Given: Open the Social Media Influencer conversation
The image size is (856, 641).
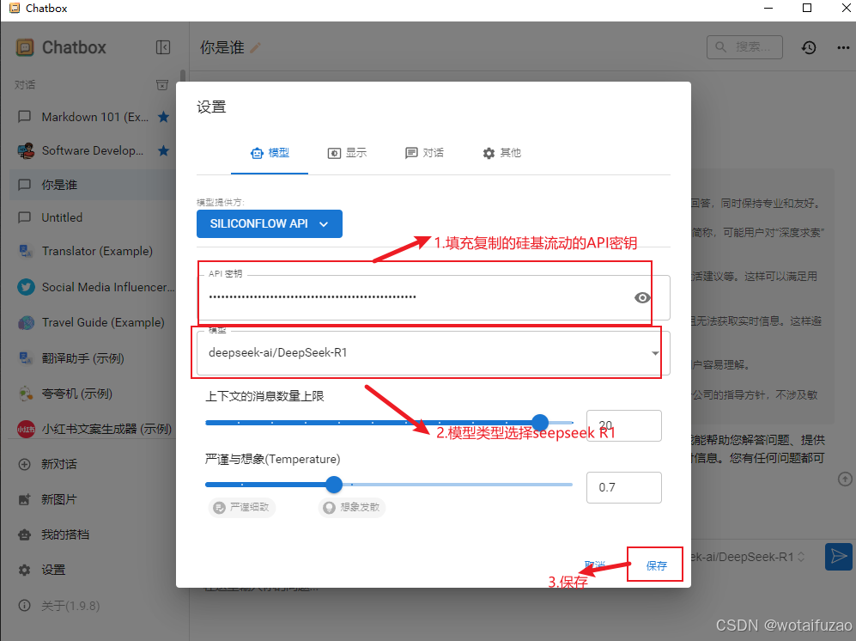Looking at the screenshot, I should 92,287.
